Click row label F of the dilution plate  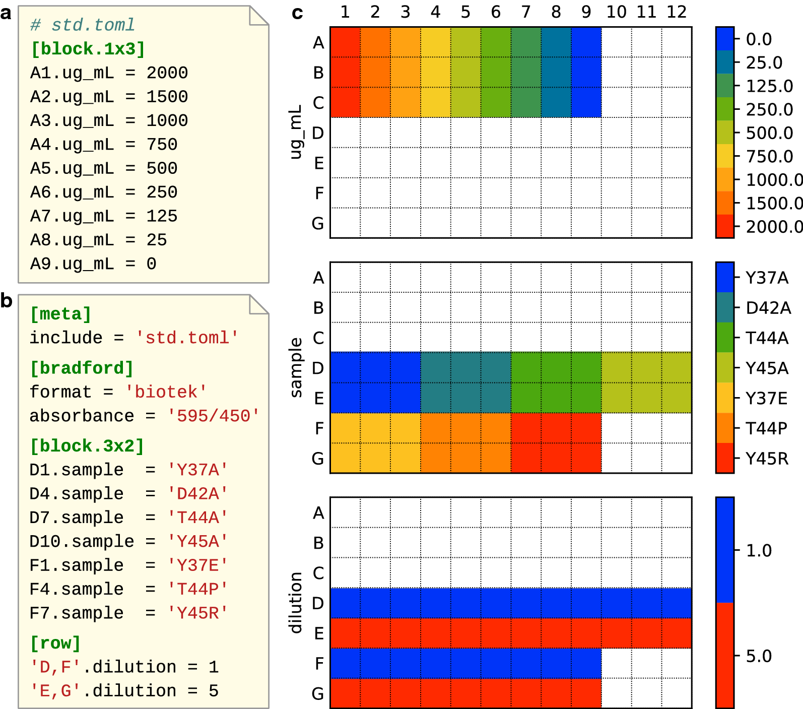pos(319,663)
